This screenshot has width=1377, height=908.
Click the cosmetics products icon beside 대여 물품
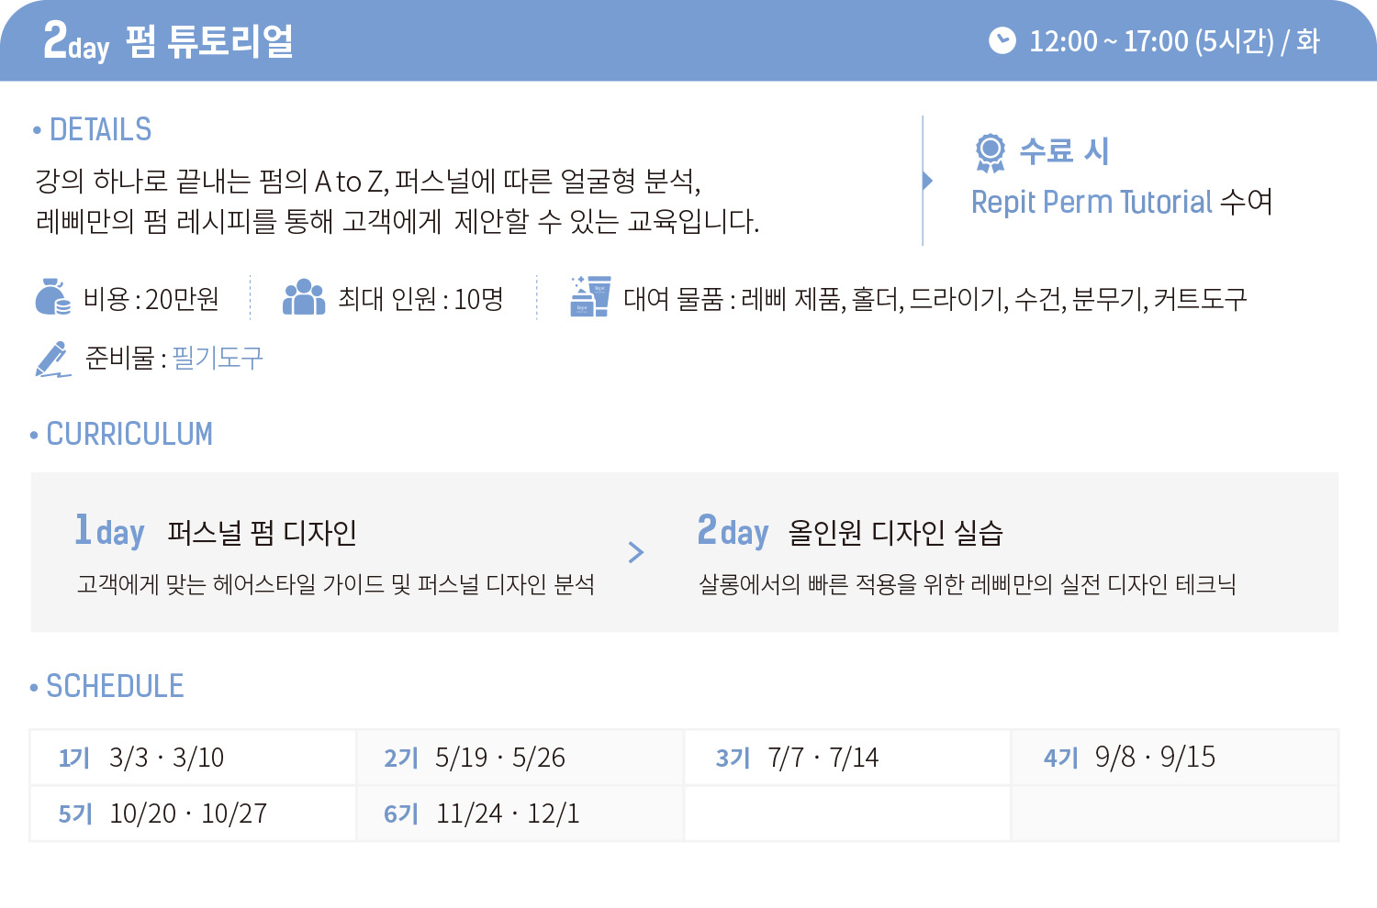click(x=590, y=296)
